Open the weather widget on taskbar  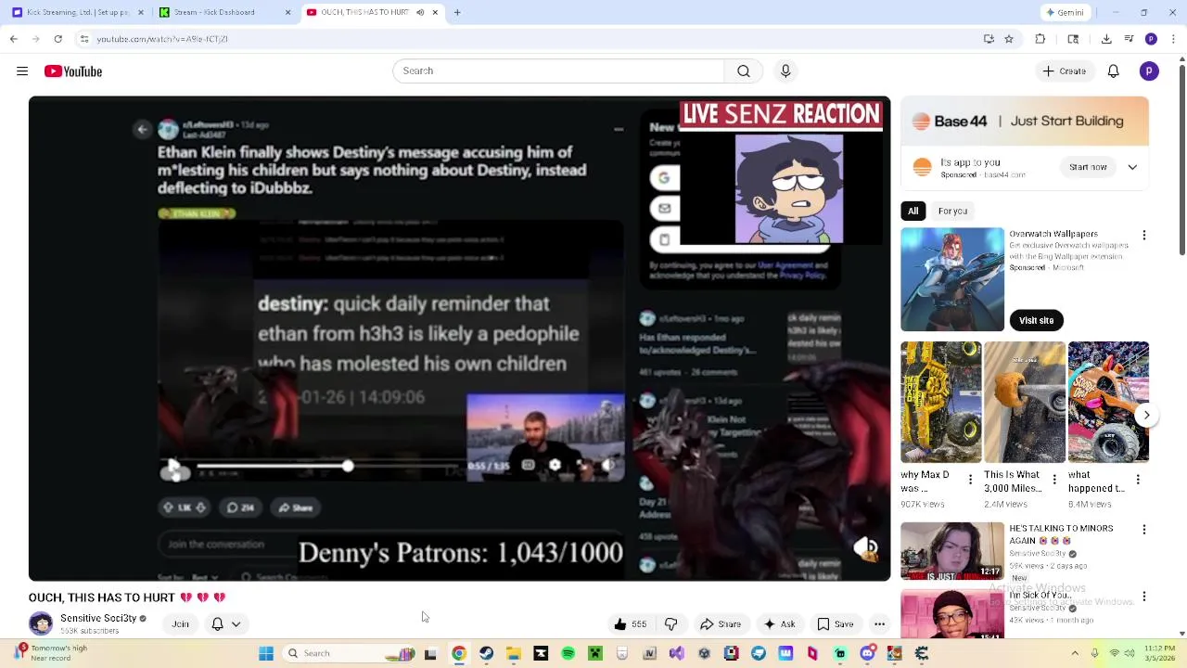coord(51,653)
